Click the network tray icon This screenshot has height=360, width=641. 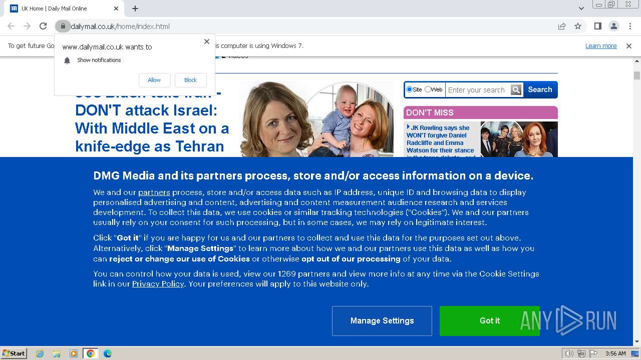(581, 353)
